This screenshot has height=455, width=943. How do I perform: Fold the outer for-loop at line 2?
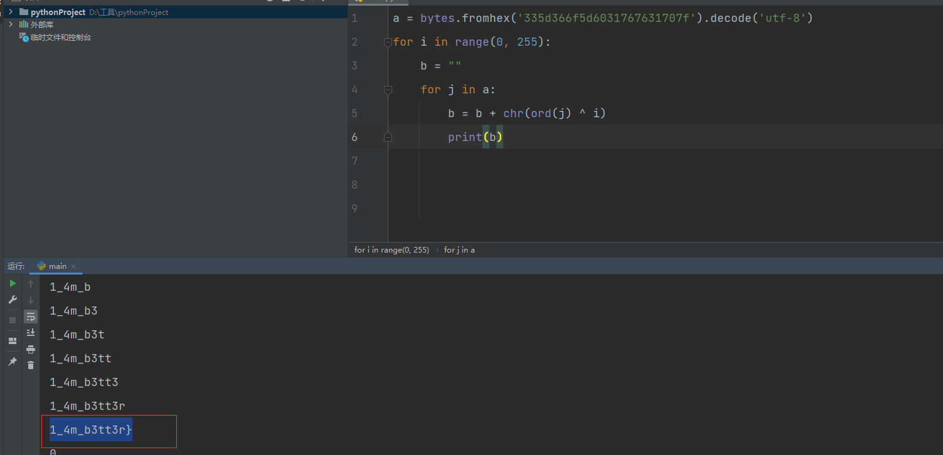tap(388, 42)
